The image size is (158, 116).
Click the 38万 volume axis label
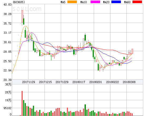tap(8, 84)
